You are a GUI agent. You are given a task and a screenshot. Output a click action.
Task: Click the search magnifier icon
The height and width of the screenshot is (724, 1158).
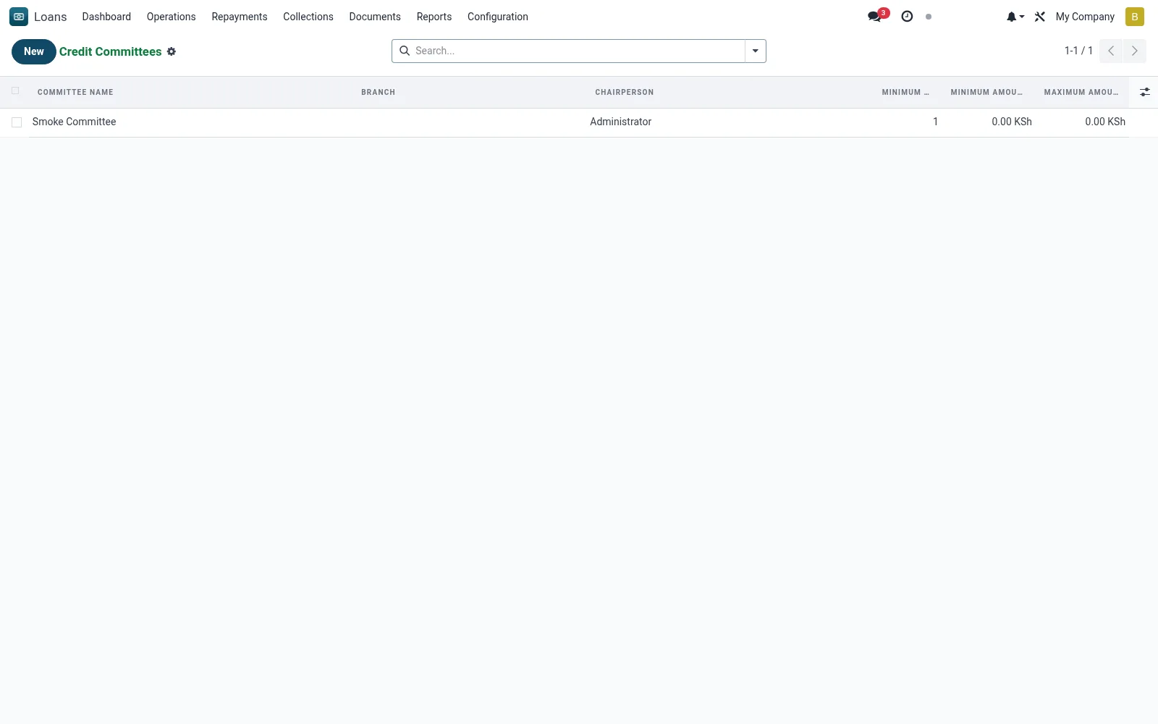[x=405, y=51]
